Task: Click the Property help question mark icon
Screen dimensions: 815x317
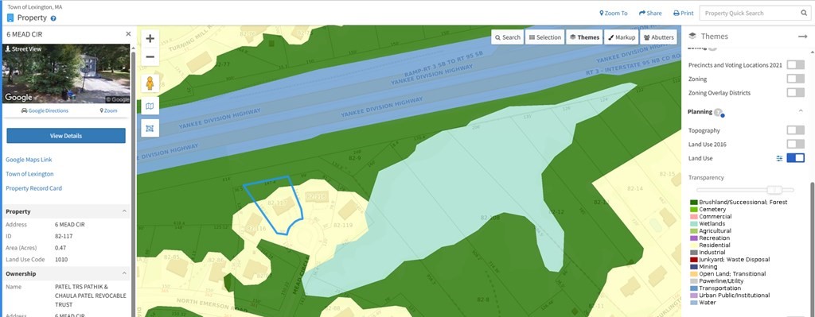Action: pos(53,18)
